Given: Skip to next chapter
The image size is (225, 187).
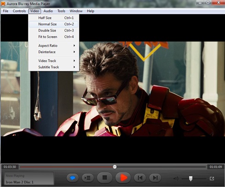Looking at the screenshot, I should (x=155, y=178).
